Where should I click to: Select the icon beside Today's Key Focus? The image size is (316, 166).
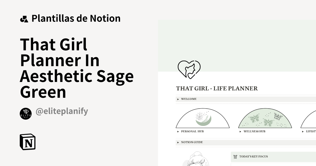tap(235, 157)
